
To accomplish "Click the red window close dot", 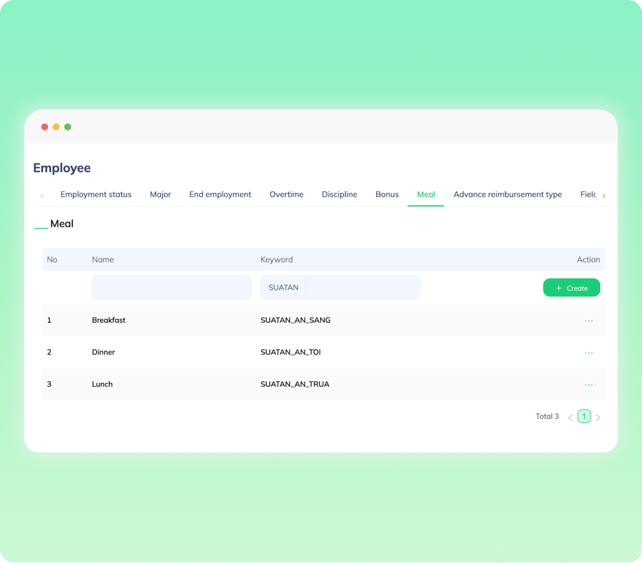I will [44, 127].
